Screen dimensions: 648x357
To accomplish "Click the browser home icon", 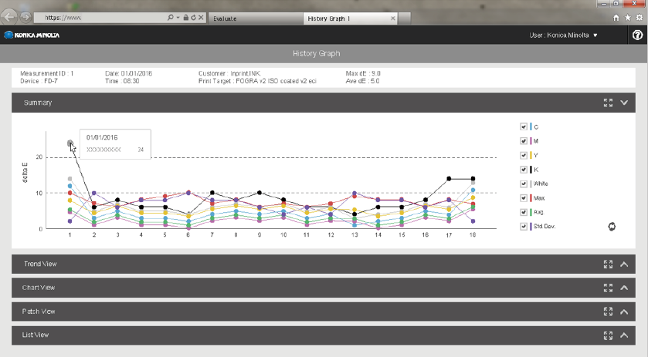I will coord(616,17).
